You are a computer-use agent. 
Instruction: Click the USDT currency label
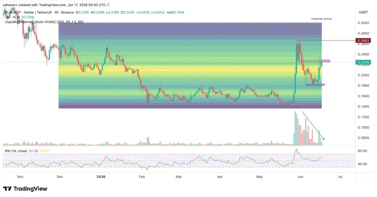pyautogui.click(x=363, y=12)
